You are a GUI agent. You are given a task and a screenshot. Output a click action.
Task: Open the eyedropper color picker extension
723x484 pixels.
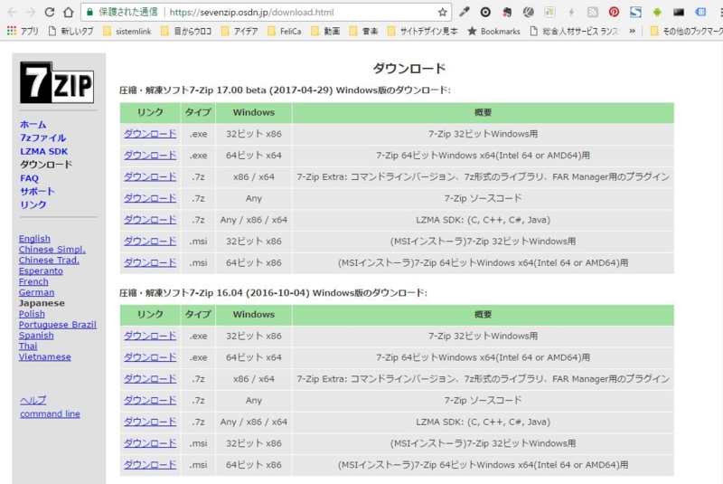pyautogui.click(x=465, y=13)
